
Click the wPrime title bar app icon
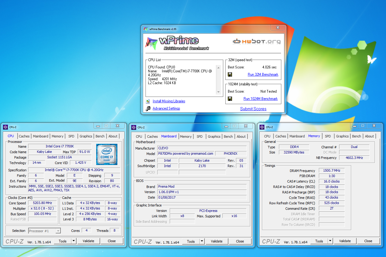coord(146,29)
